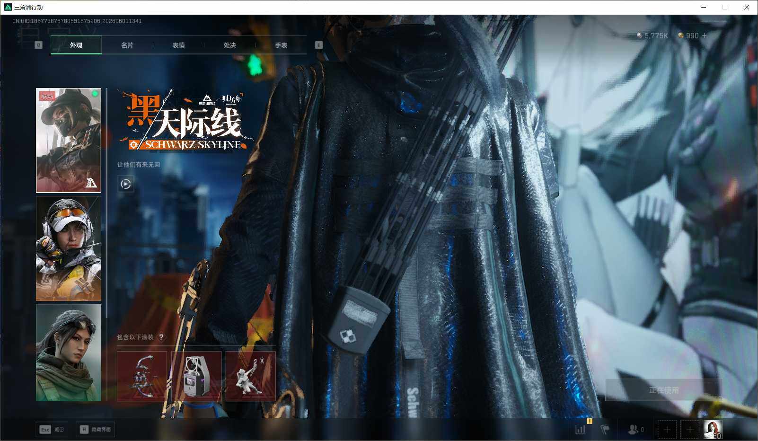The image size is (758, 441).
Task: Click the H 隐藏界面 button
Action: pos(95,429)
